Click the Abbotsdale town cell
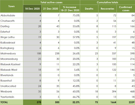135x105 pixels. point(12,15)
